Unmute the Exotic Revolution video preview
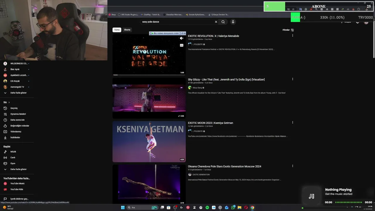This screenshot has width=375, height=211. point(182,38)
